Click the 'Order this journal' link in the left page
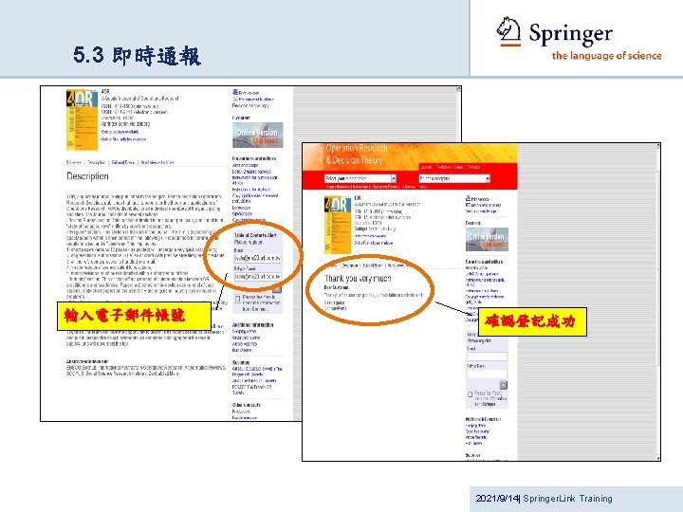This screenshot has height=512, width=683. [x=246, y=338]
